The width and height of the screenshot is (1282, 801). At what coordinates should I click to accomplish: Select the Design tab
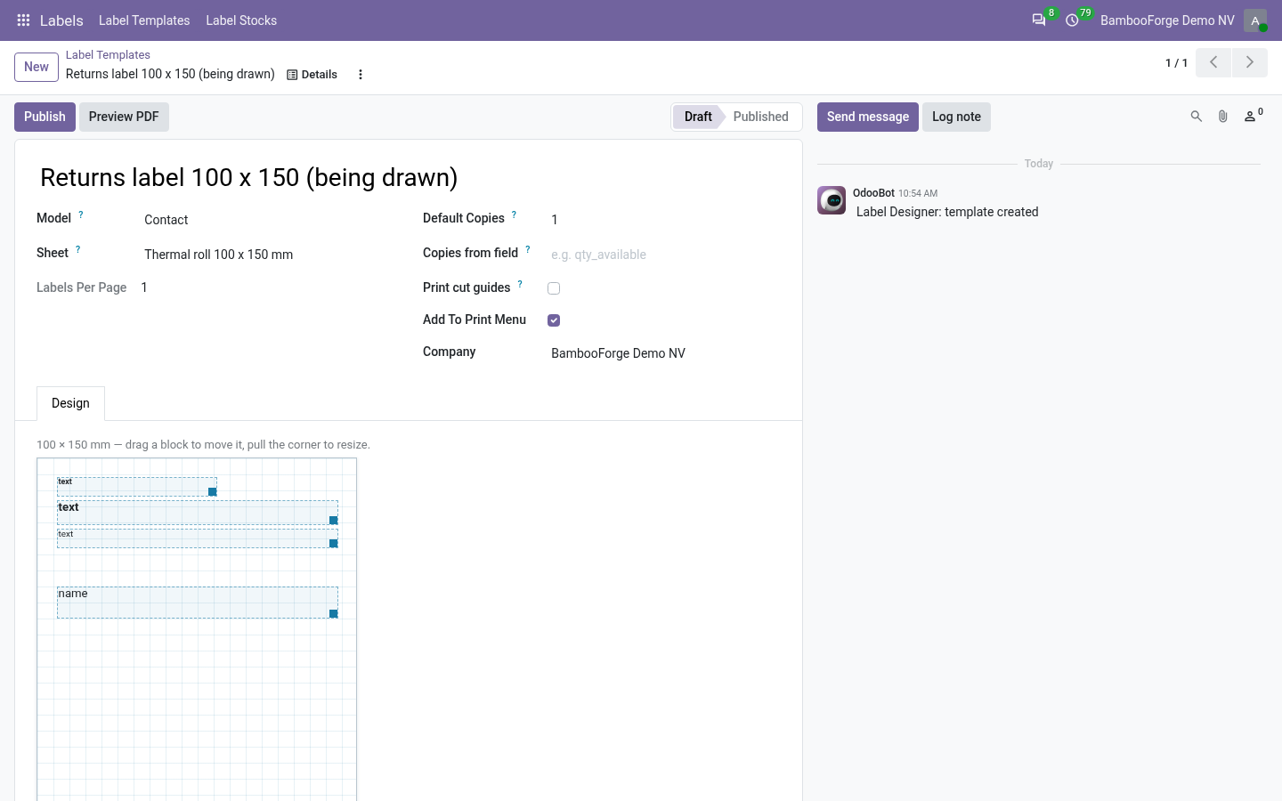tap(70, 403)
